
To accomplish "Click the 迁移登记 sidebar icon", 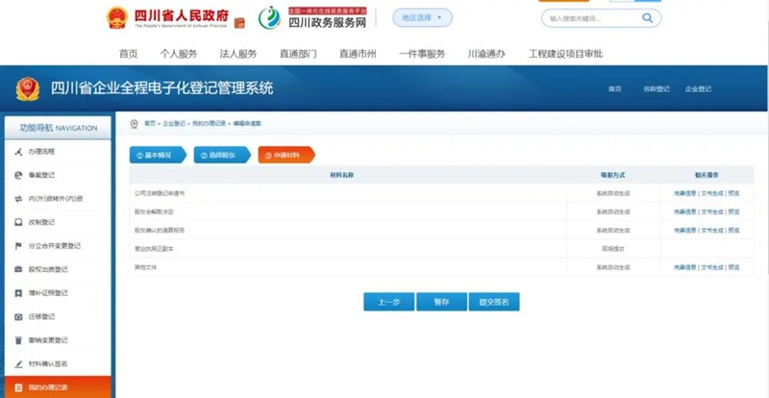I will 18,316.
